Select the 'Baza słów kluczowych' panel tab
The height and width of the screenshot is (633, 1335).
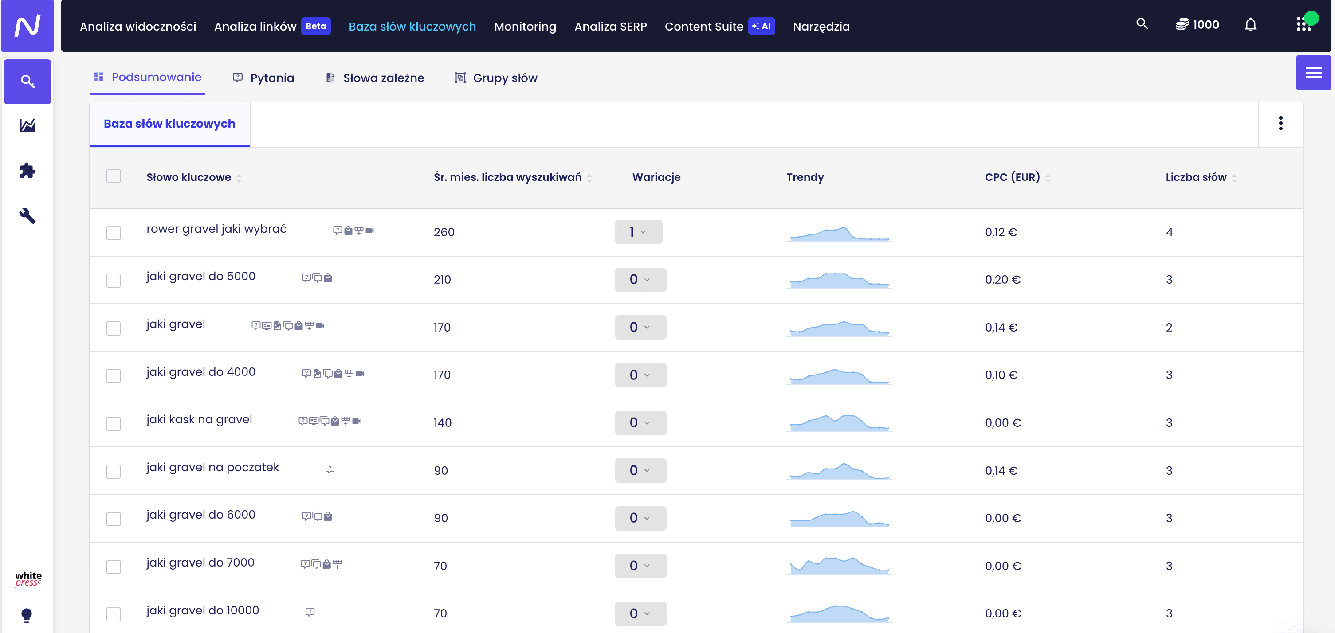click(169, 124)
